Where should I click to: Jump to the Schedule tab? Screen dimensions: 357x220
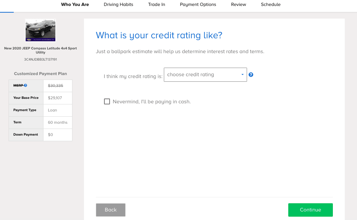coord(271,4)
